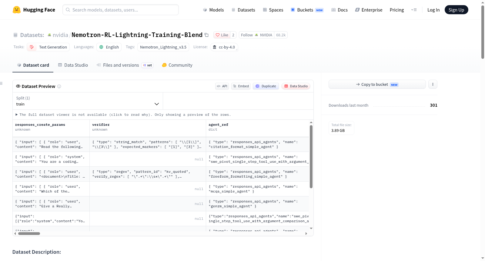The height and width of the screenshot is (261, 485).
Task: Follow NVIDIA organization
Action: coord(256,35)
